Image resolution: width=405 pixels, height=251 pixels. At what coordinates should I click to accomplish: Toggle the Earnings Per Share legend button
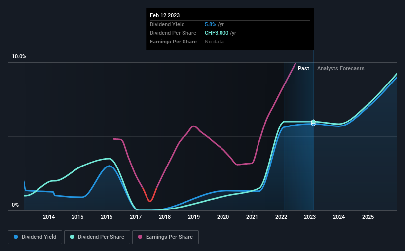click(x=165, y=237)
